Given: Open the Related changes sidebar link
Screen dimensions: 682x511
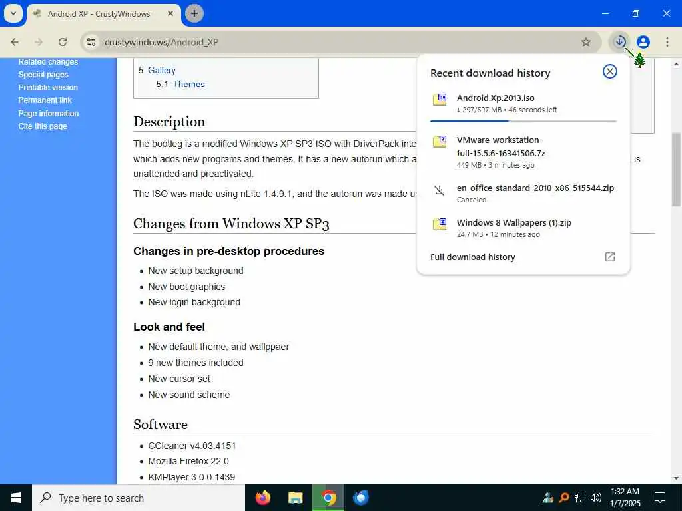Looking at the screenshot, I should [x=48, y=62].
